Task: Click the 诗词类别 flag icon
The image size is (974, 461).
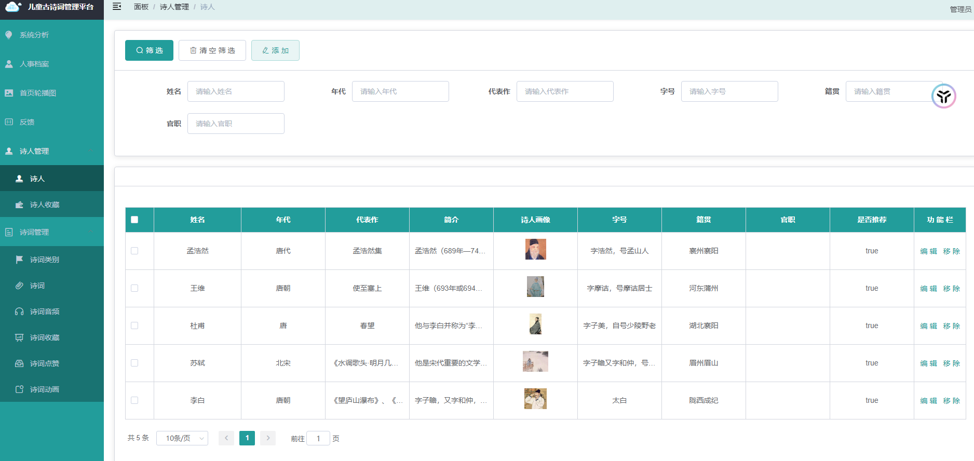Action: pos(19,260)
